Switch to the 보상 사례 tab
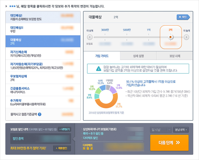Viewport: 199px width, 160px height. point(175,56)
